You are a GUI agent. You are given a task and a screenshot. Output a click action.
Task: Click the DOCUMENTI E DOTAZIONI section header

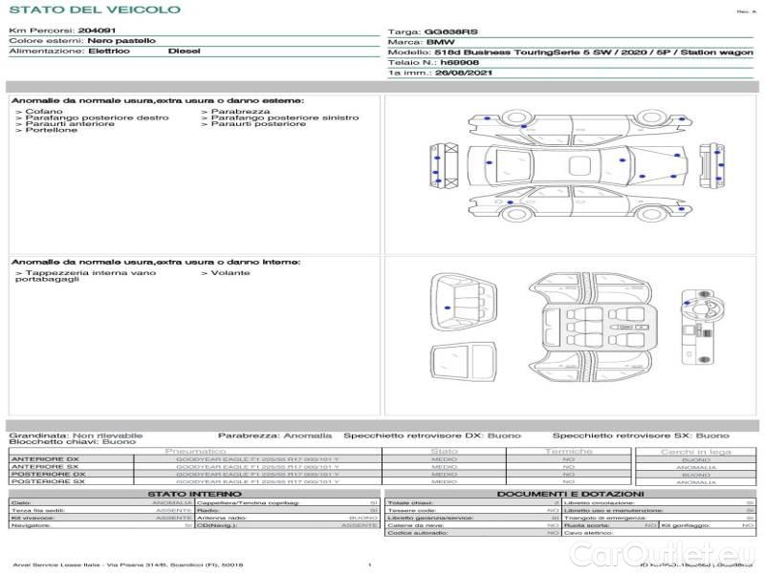click(x=569, y=493)
